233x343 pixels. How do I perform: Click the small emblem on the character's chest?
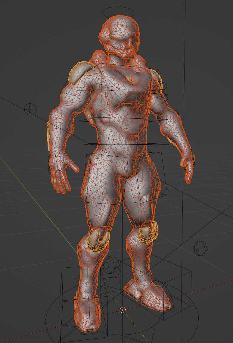pyautogui.click(x=129, y=80)
